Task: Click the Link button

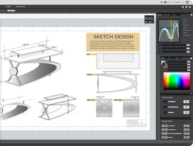Action: coord(149,18)
